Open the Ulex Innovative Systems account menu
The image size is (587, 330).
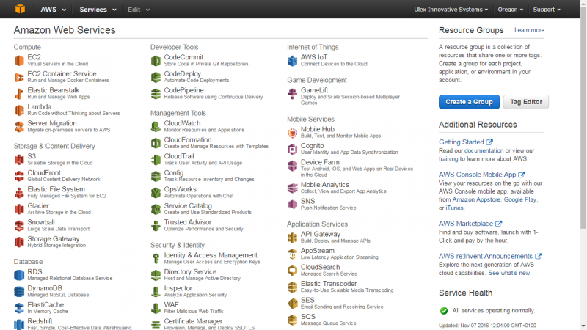[x=451, y=10]
